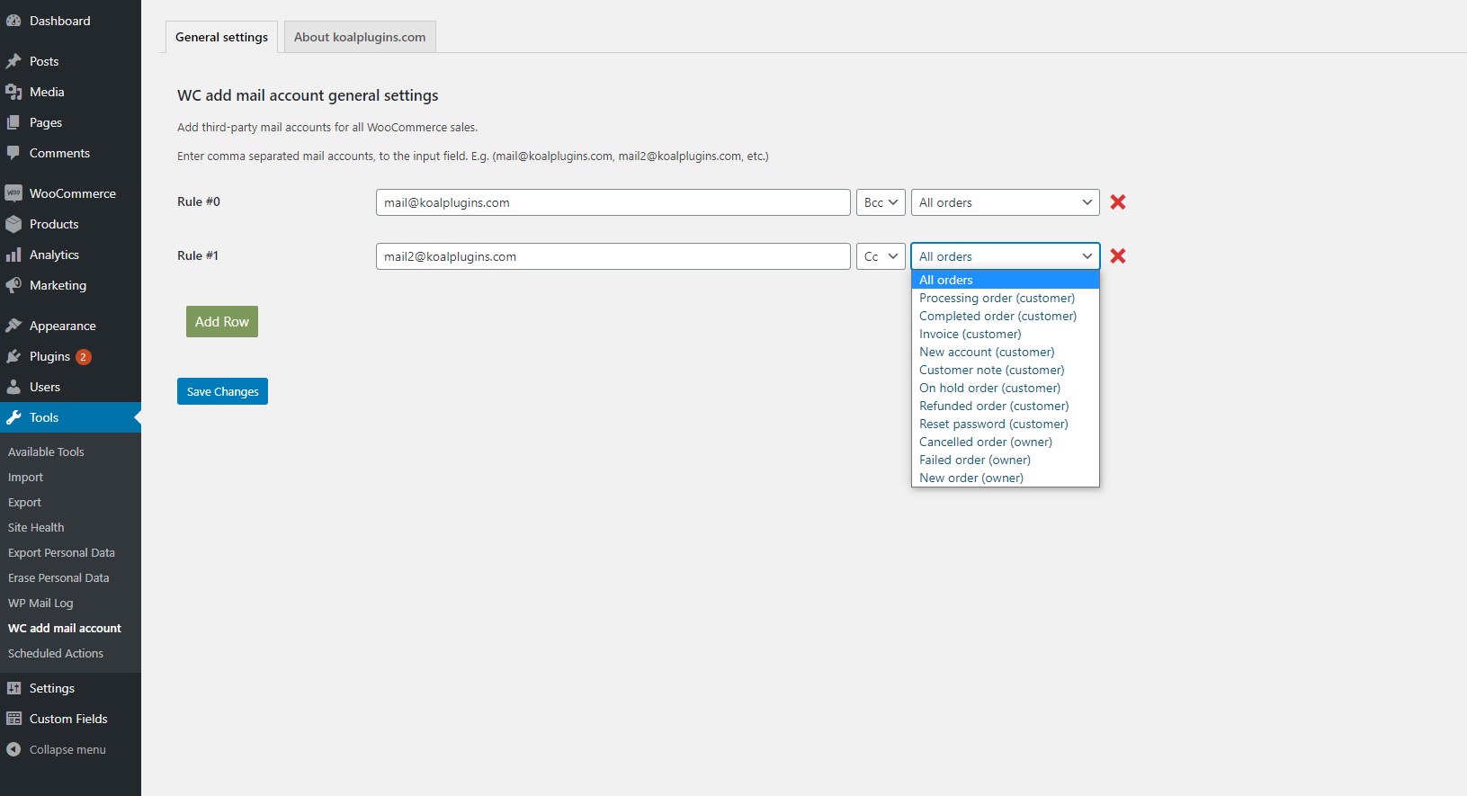Open Export submenu item
Viewport: 1467px width, 796px height.
(24, 502)
